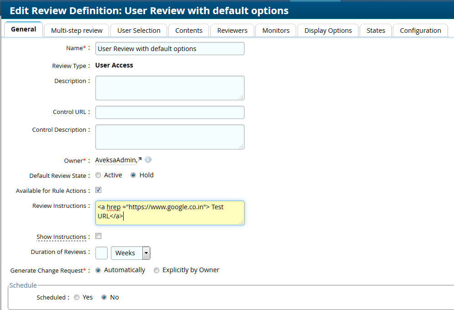This screenshot has height=310, width=454.
Task: Enable the Show Instructions checkbox
Action: [98, 236]
